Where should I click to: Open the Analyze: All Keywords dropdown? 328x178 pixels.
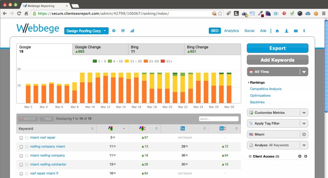277,145
